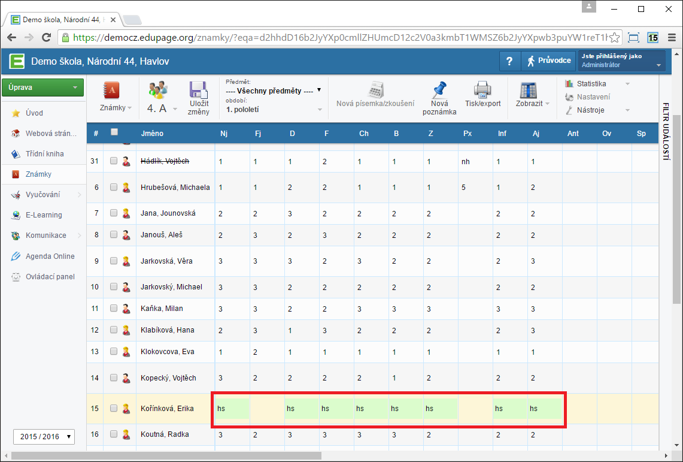
Task: Click the vertical scrollbar thumb
Action: pos(676,209)
